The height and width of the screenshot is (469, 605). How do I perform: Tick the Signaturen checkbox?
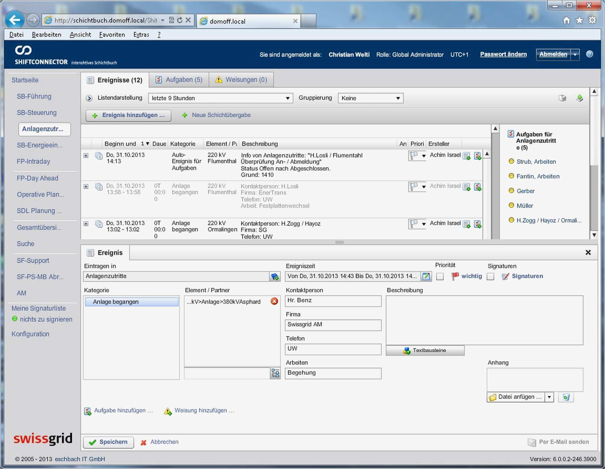click(x=490, y=276)
